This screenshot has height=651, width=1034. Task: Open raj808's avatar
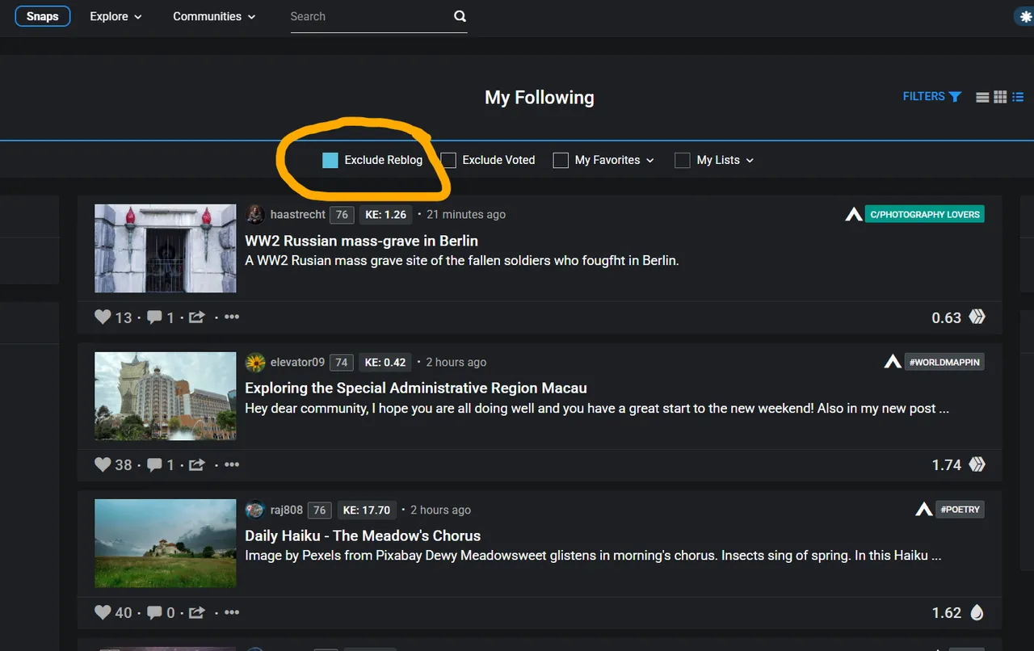255,510
